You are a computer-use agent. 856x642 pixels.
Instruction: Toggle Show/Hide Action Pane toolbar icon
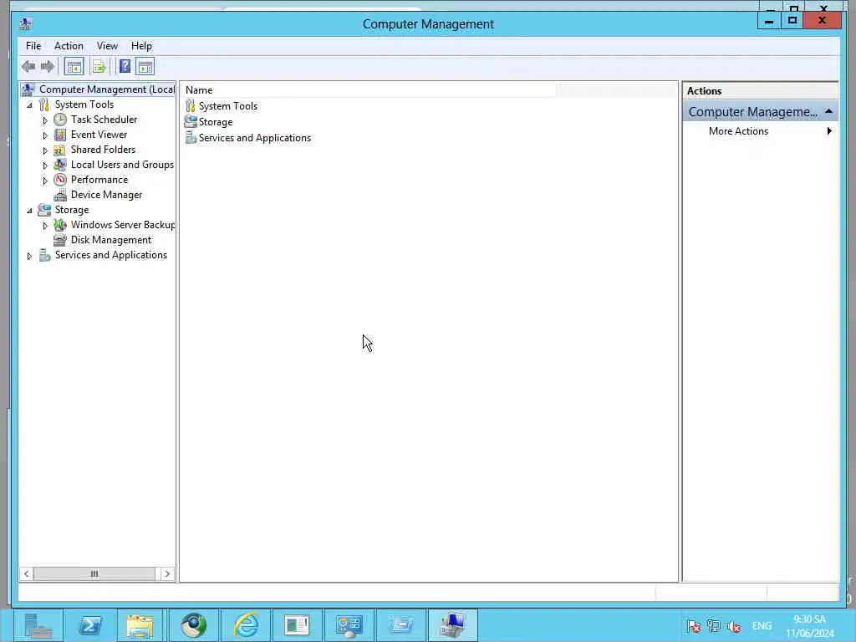tap(145, 67)
